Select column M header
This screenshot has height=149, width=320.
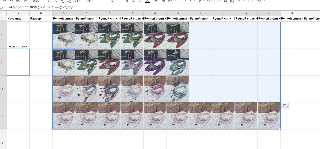click(x=292, y=13)
